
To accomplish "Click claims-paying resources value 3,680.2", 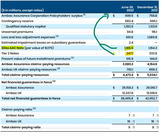I will [x=128, y=64].
